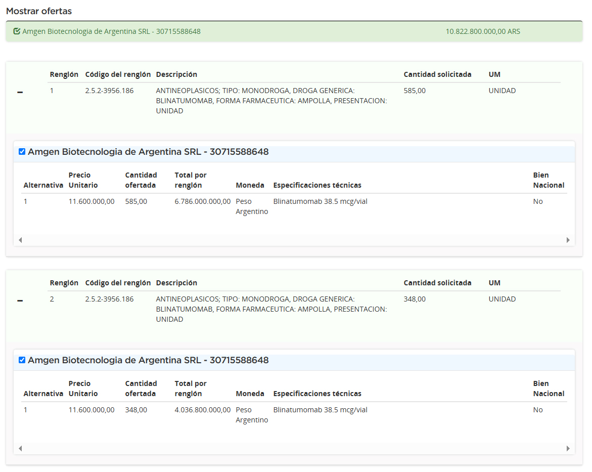Click Bien Nacional value No in second offer

537,410
